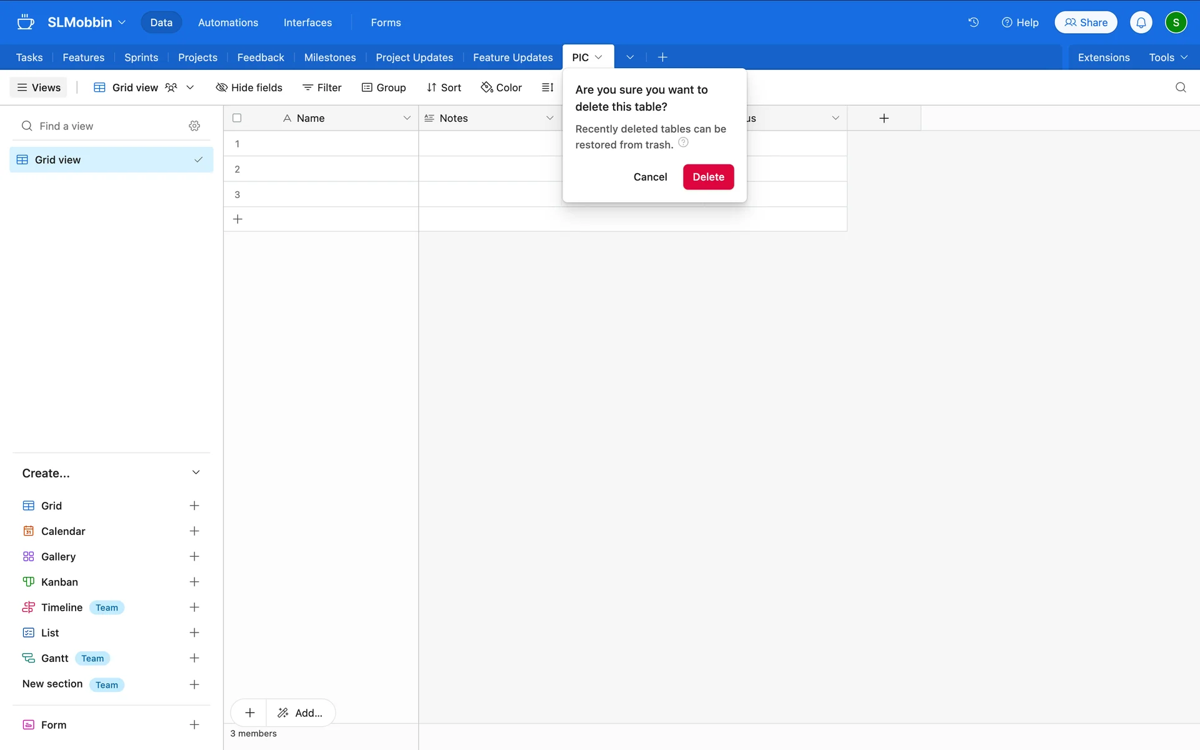The width and height of the screenshot is (1200, 750).
Task: Expand the Name field dropdown arrow
Action: pyautogui.click(x=407, y=118)
